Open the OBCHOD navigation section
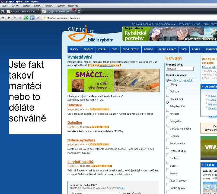This screenshot has width=217, height=194. [148, 49]
